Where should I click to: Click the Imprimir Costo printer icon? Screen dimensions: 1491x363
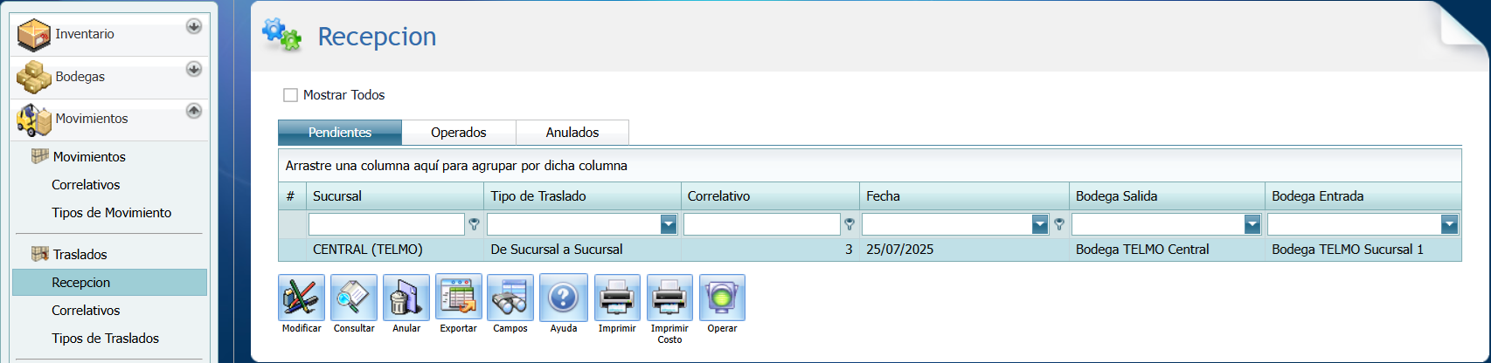[669, 298]
